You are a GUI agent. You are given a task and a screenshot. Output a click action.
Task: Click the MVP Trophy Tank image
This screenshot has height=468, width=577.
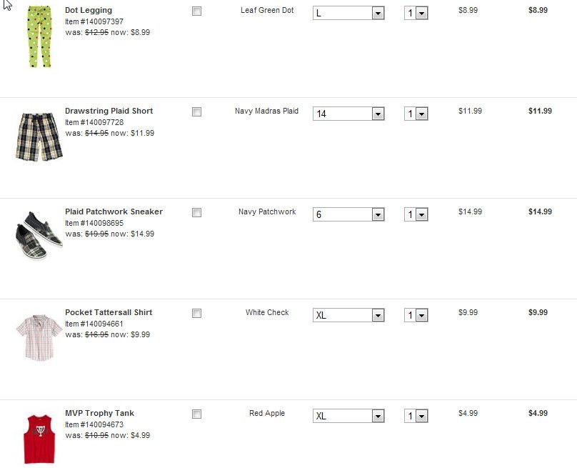(x=39, y=438)
